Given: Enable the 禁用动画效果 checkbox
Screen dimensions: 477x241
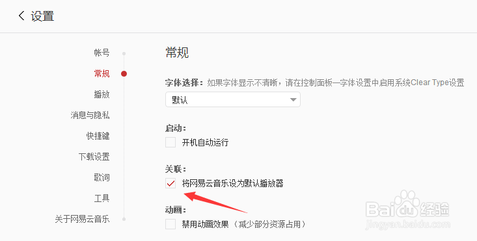Looking at the screenshot, I should tap(170, 224).
